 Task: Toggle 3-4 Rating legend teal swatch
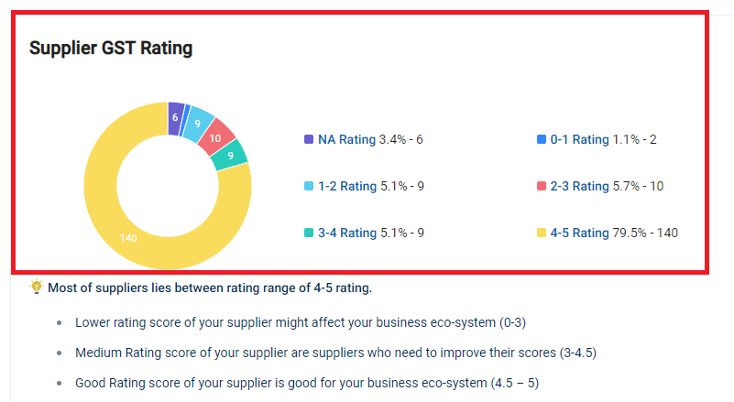pyautogui.click(x=309, y=233)
